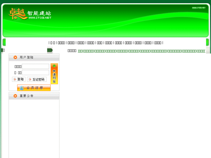
Task: Open the three-character item in the navigation bar
Action: tap(100, 43)
